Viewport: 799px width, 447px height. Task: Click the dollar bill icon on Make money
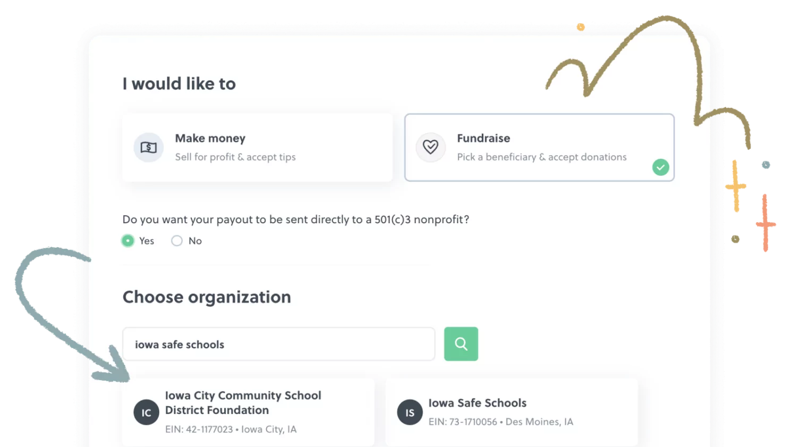tap(148, 147)
